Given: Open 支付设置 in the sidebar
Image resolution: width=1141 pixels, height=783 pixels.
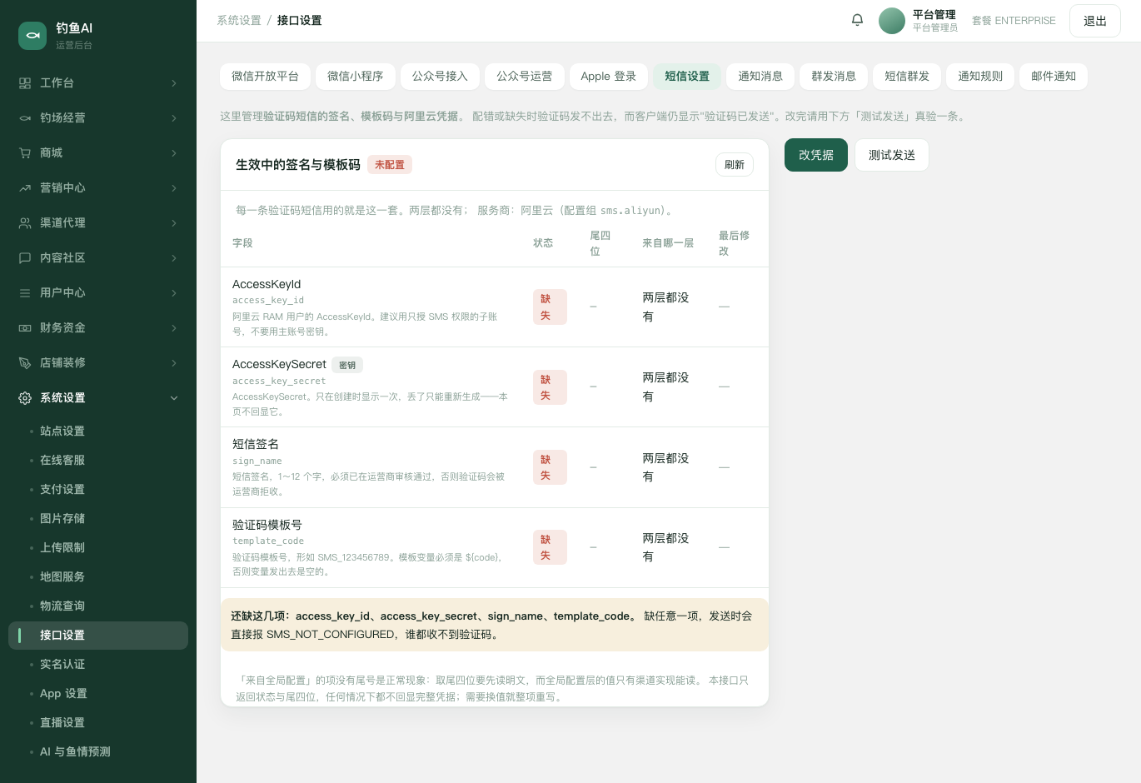Looking at the screenshot, I should [x=98, y=490].
